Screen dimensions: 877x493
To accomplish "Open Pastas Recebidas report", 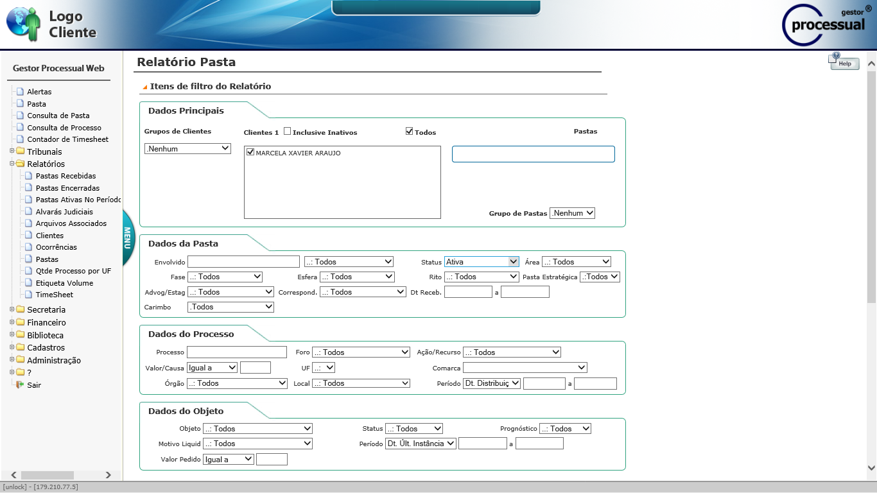I will (x=65, y=176).
